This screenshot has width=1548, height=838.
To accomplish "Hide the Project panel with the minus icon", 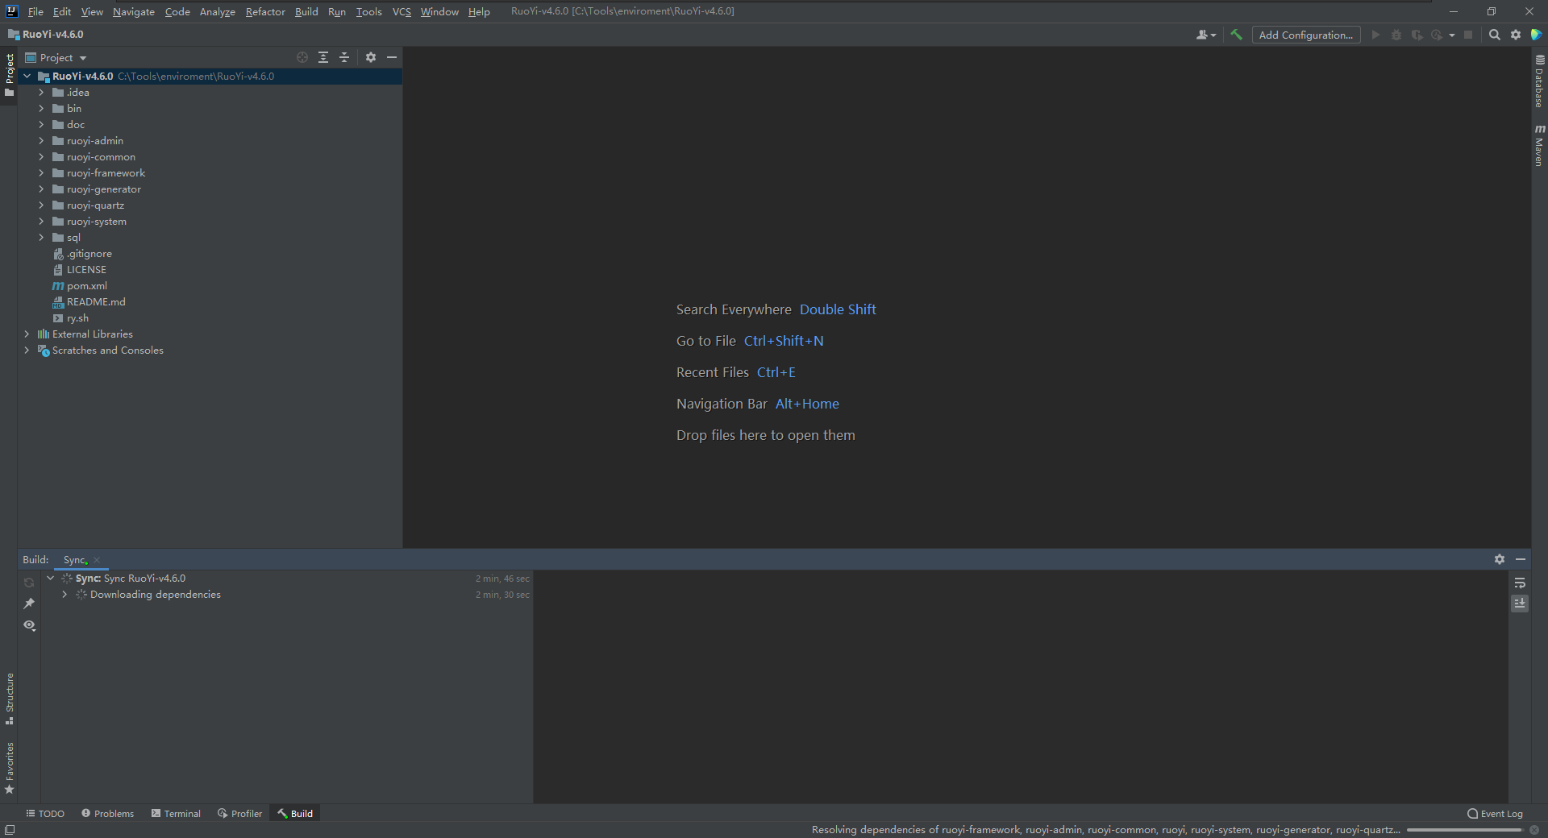I will coord(392,57).
